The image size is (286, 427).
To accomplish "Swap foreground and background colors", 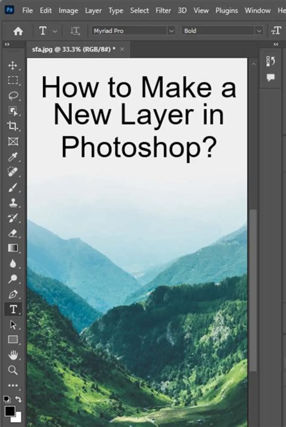I will 18,399.
